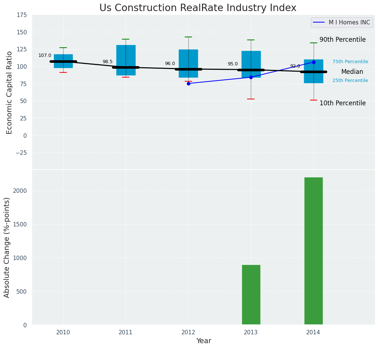The image size is (379, 348).
Task: Click the 98.5 median value label
Action: tap(107, 62)
